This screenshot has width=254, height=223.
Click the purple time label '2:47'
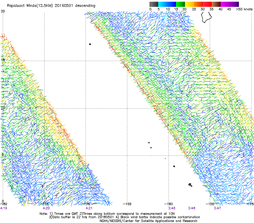[217, 208]
